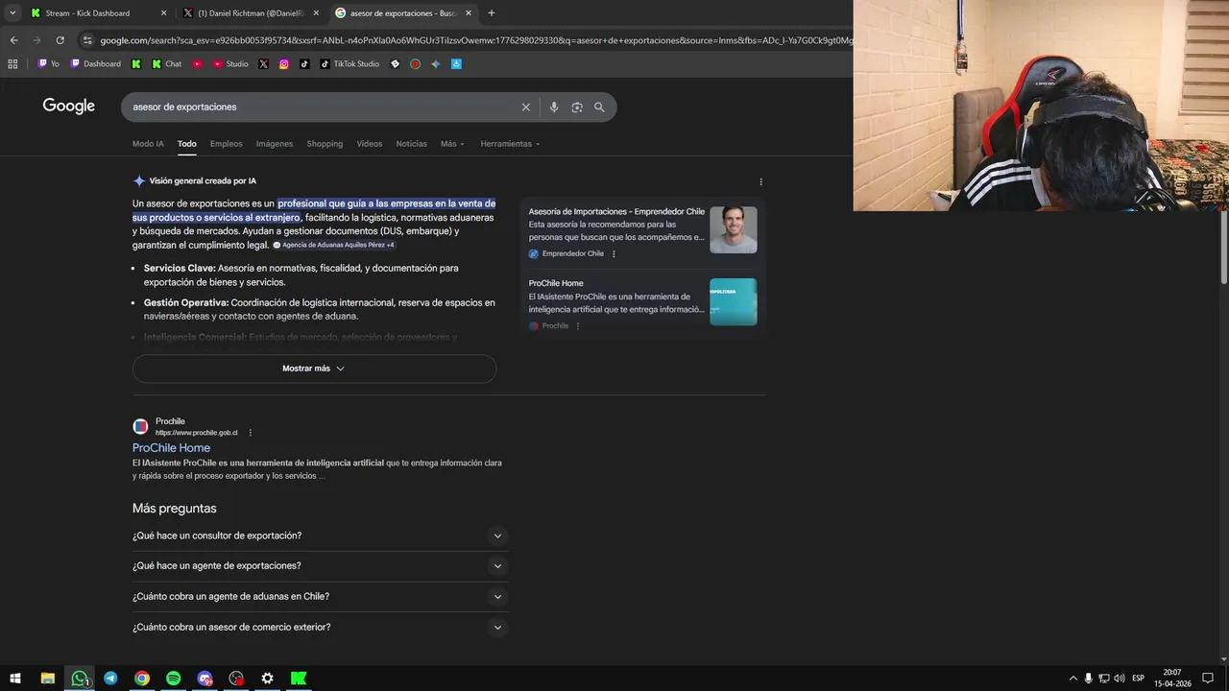Open the Windows notification center
The image size is (1229, 691).
[1209, 679]
